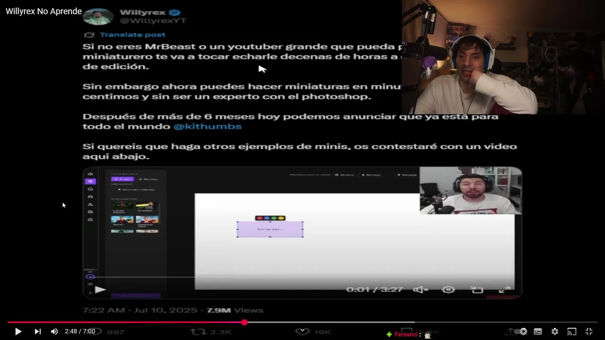This screenshot has width=605, height=340.
Task: Click the red scrubber on the progress bar
Action: (x=244, y=323)
